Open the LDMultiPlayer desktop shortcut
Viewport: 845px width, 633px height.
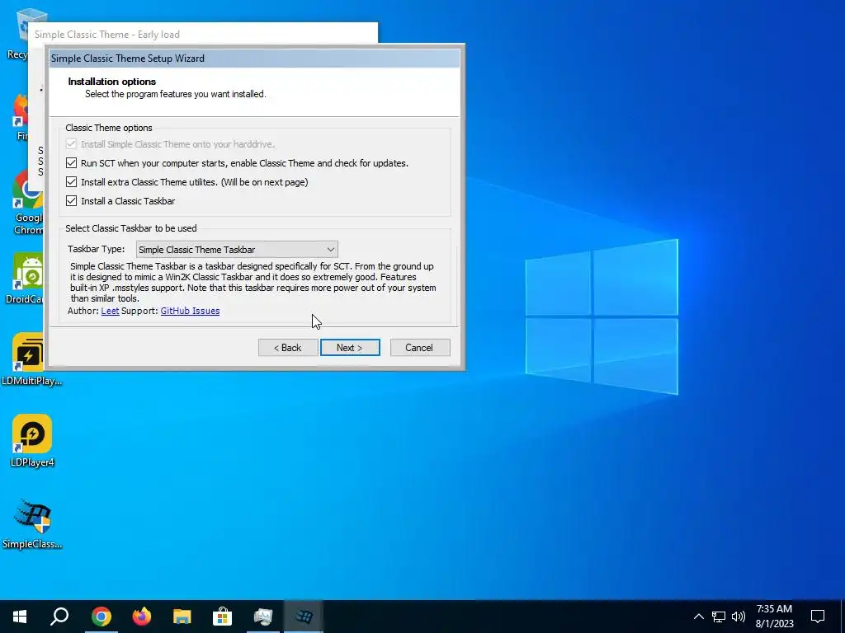[31, 359]
